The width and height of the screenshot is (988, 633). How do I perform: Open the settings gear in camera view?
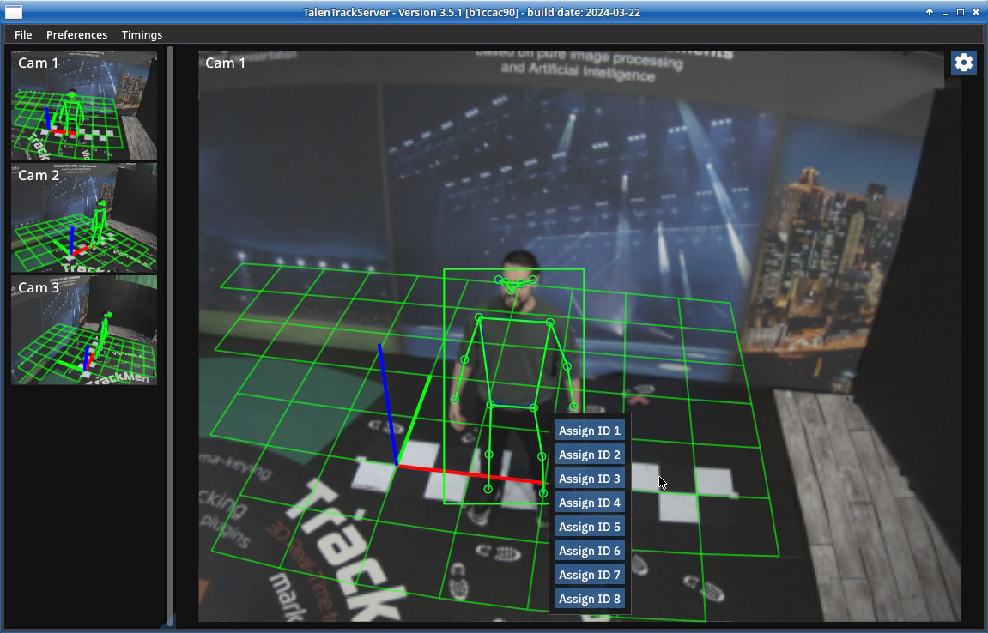[x=963, y=63]
